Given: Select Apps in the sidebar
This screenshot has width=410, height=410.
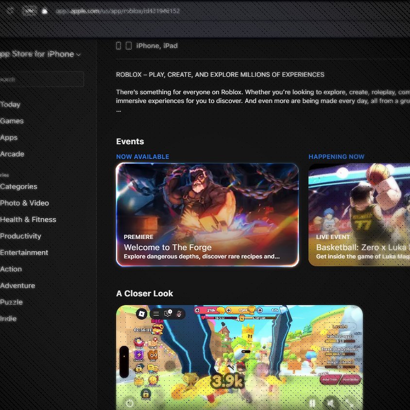Looking at the screenshot, I should [9, 137].
